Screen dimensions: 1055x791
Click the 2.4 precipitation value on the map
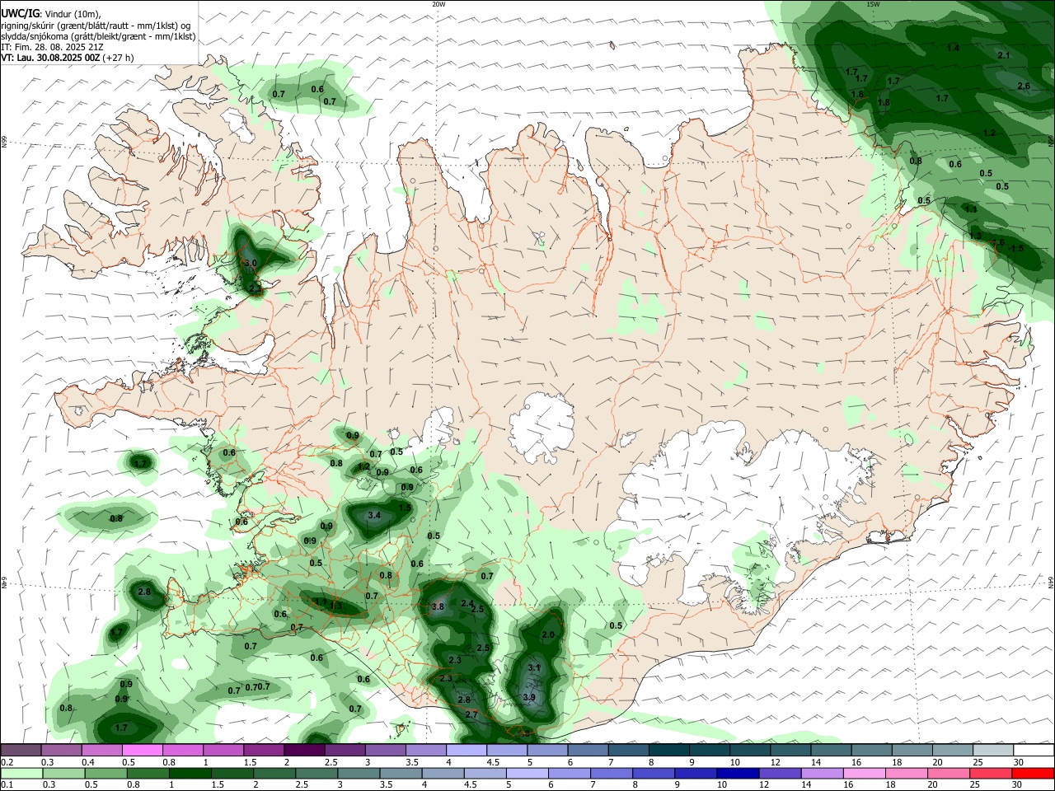(x=467, y=604)
